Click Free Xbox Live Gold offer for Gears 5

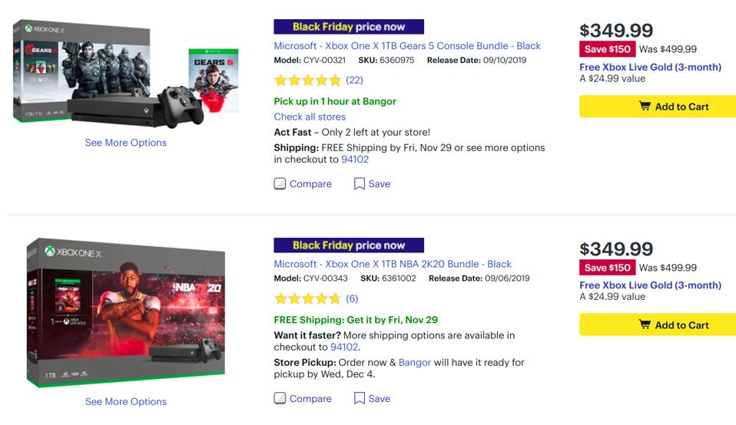click(650, 68)
